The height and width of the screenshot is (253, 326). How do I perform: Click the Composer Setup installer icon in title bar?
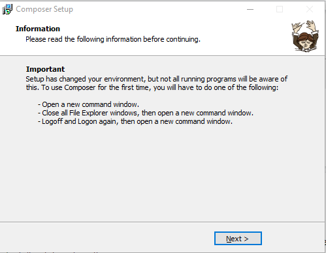(7, 9)
